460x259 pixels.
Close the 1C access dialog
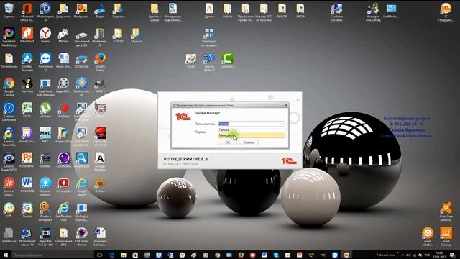pyautogui.click(x=286, y=105)
